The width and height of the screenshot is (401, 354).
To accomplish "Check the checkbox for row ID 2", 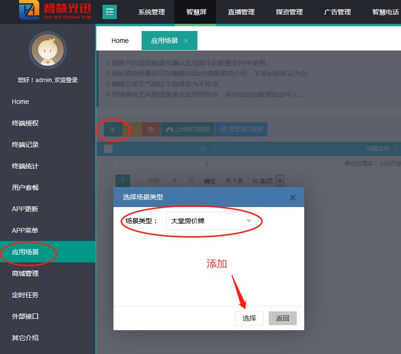I will coord(108,164).
